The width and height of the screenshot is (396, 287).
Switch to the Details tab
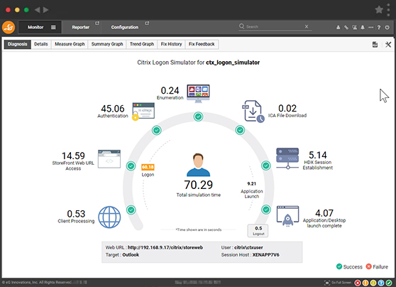click(x=41, y=44)
